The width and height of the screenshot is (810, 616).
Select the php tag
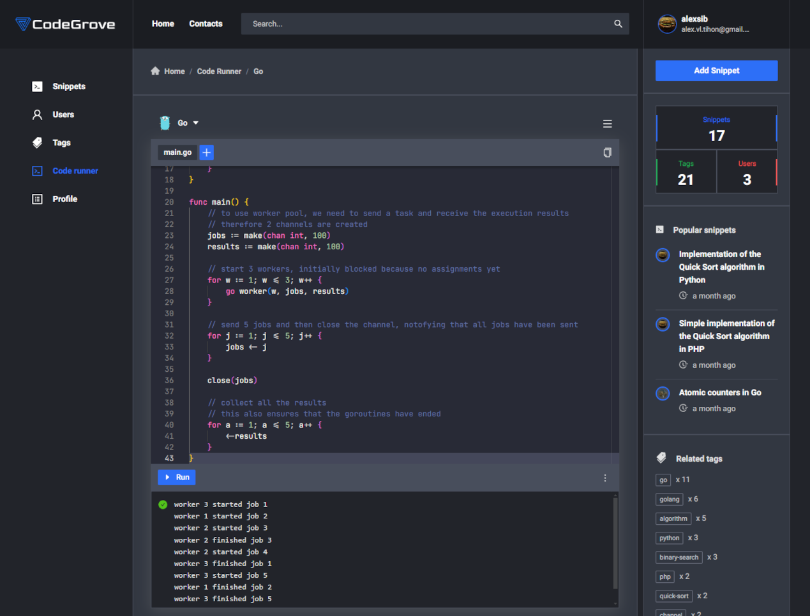click(x=665, y=576)
